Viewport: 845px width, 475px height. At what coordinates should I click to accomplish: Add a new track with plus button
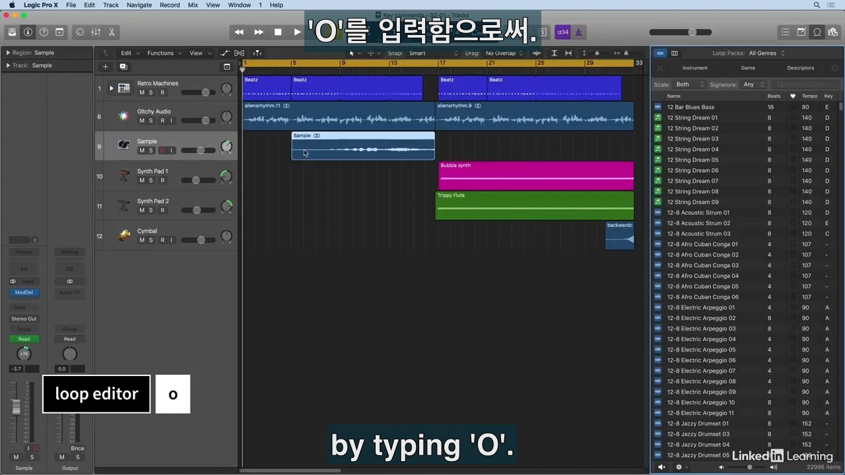pos(105,67)
